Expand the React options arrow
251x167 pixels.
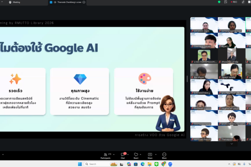coord(141,154)
